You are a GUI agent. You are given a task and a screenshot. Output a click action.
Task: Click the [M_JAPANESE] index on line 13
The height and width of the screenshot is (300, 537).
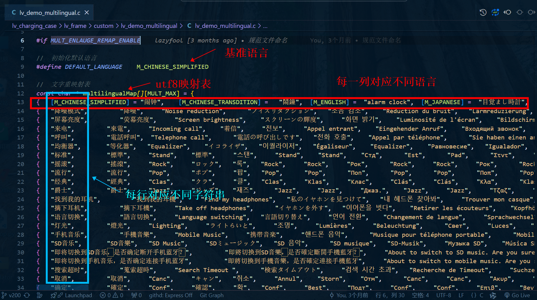click(443, 102)
